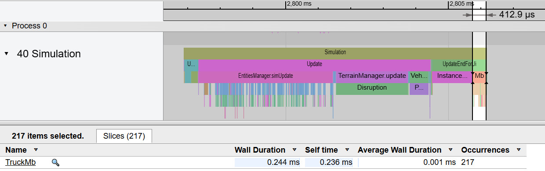Select the Disruption slice
Image resolution: width=545 pixels, height=171 pixels.
point(372,88)
